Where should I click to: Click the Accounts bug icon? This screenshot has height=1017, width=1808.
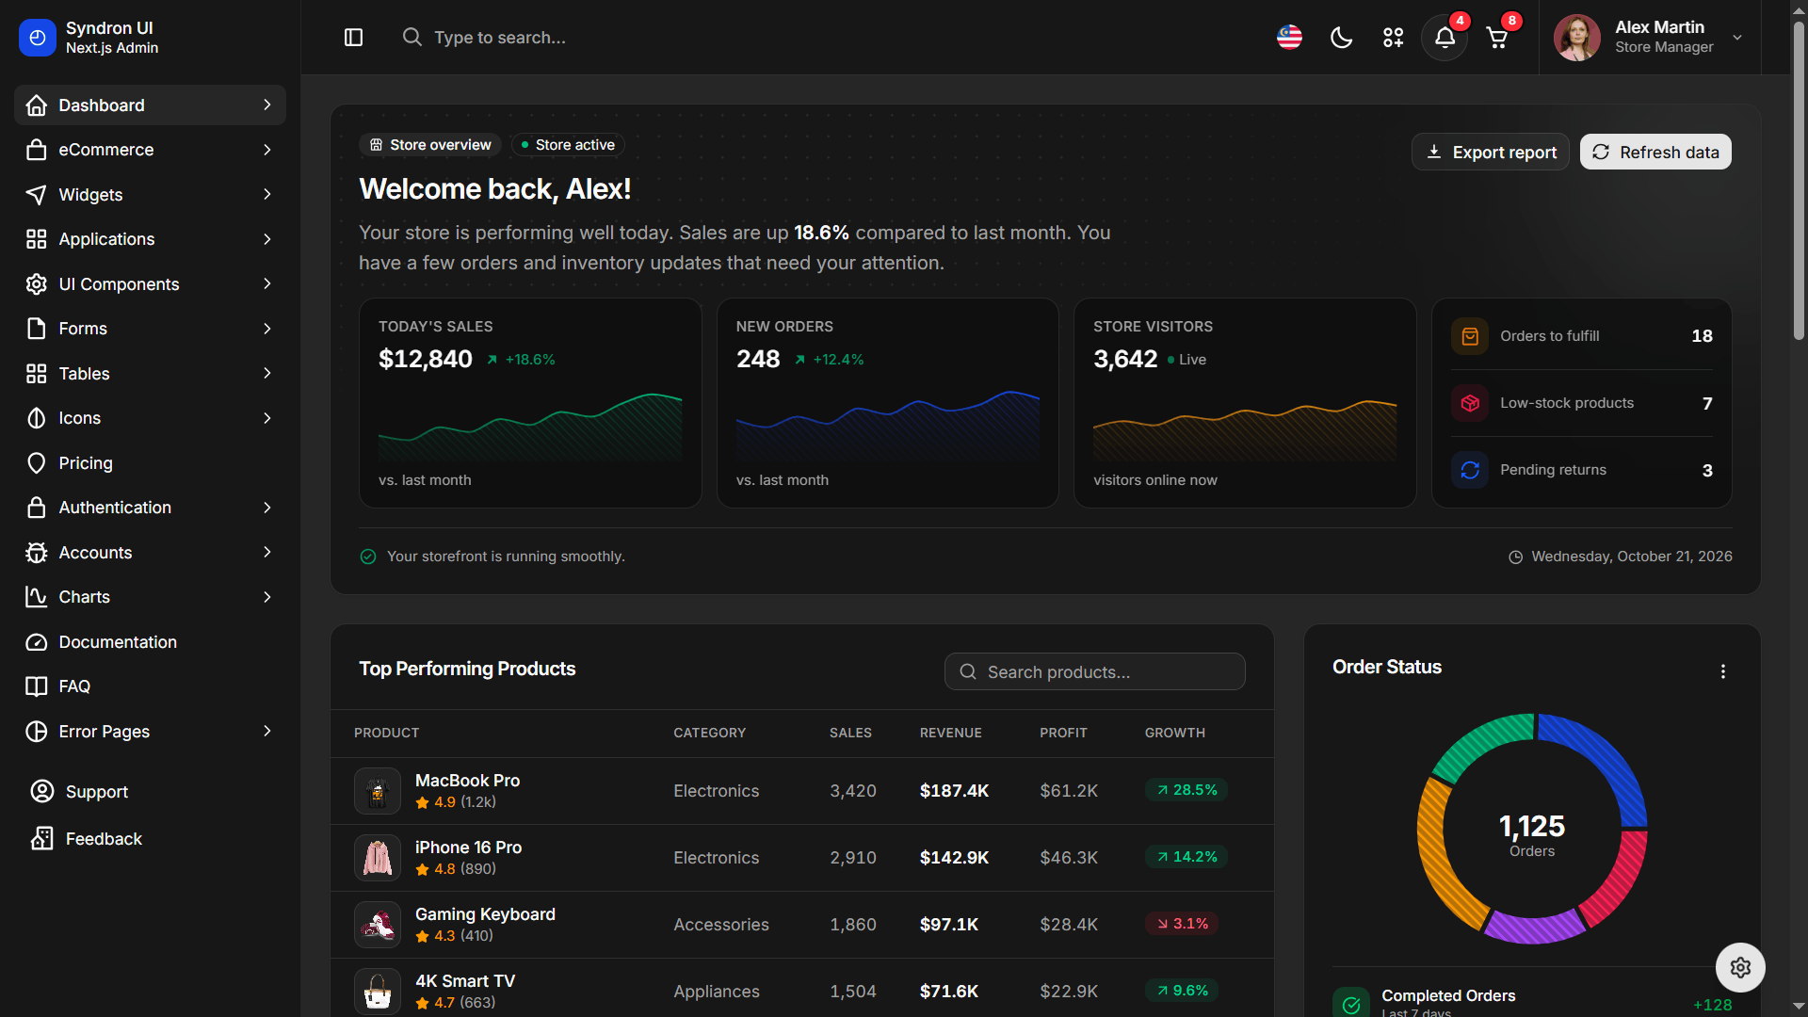click(x=36, y=553)
